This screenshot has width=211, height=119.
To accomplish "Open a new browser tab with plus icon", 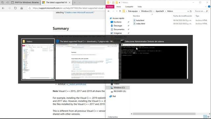I will [75, 2].
